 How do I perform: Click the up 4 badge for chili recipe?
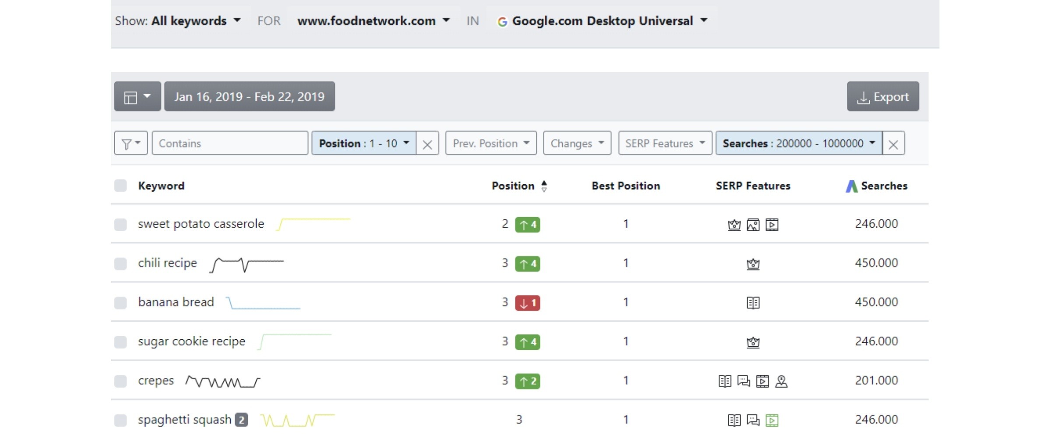(527, 264)
